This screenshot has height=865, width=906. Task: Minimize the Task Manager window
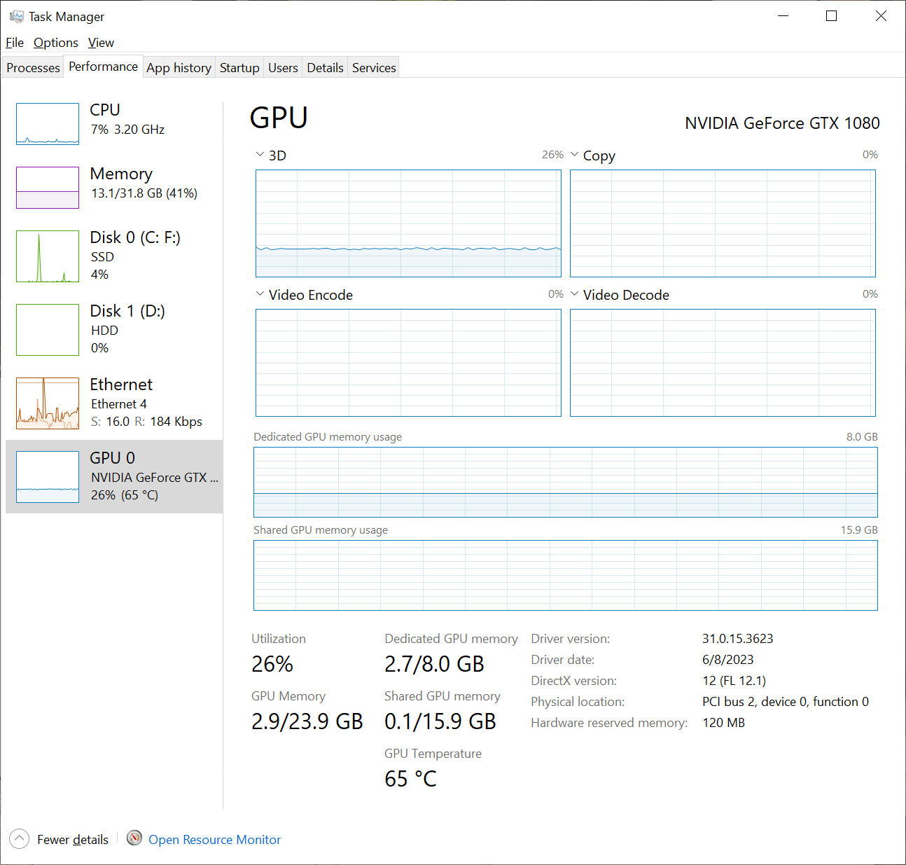tap(783, 16)
